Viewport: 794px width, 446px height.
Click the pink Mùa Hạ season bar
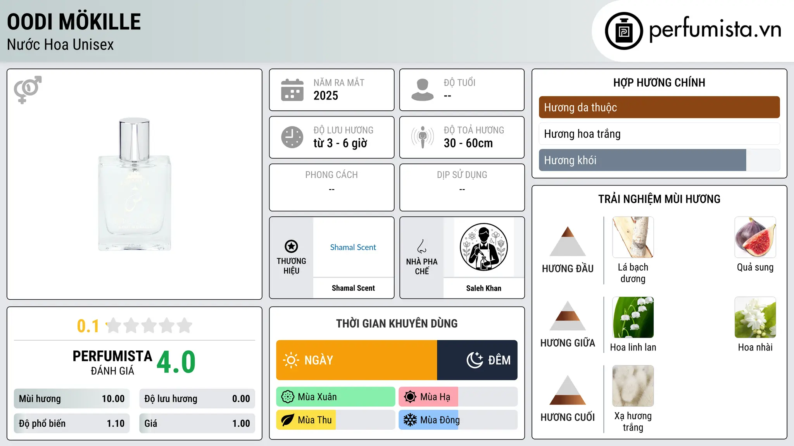(x=458, y=397)
